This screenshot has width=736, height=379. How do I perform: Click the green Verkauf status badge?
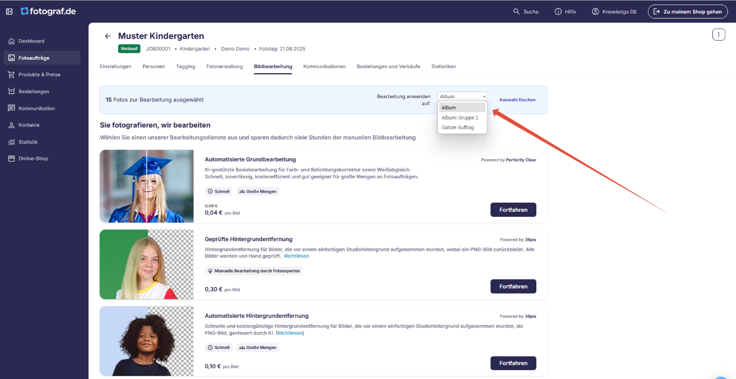coord(129,49)
